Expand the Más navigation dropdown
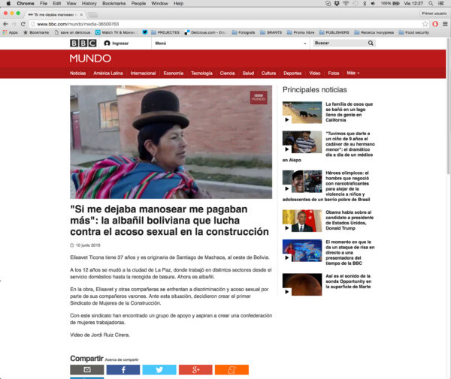The image size is (451, 379). (x=353, y=73)
